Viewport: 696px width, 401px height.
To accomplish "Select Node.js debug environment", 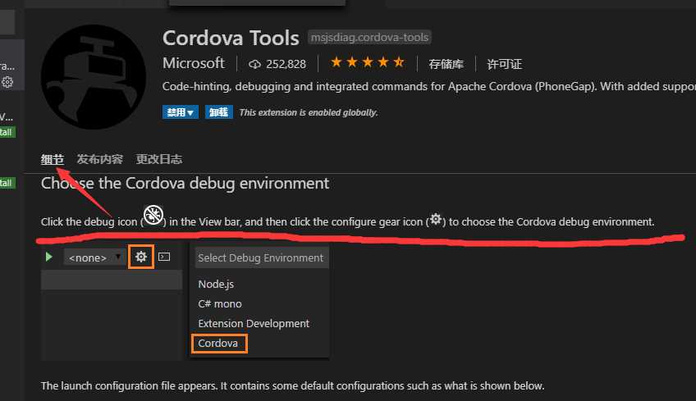I will point(216,284).
